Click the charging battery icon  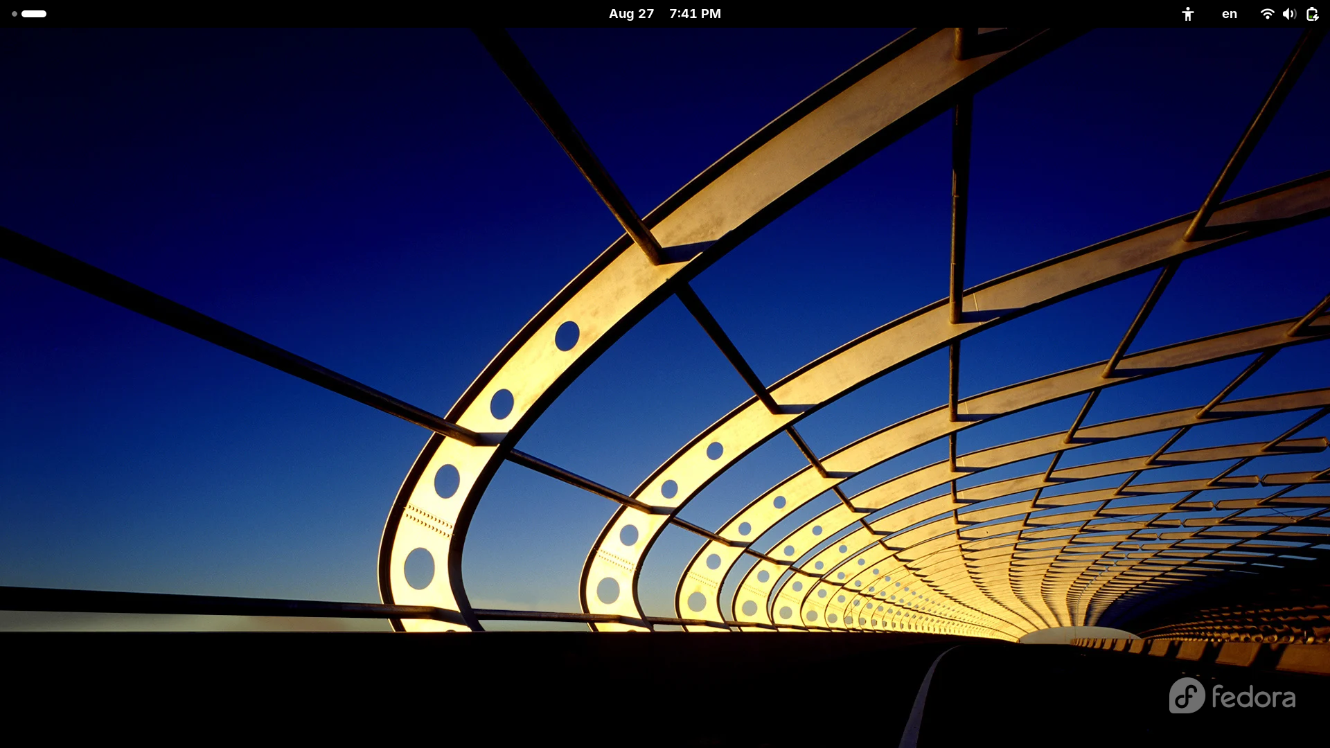(1312, 14)
